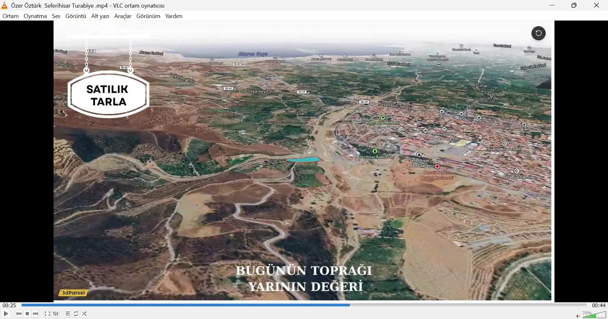Play the paused video
Image resolution: width=608 pixels, height=319 pixels.
pos(6,314)
